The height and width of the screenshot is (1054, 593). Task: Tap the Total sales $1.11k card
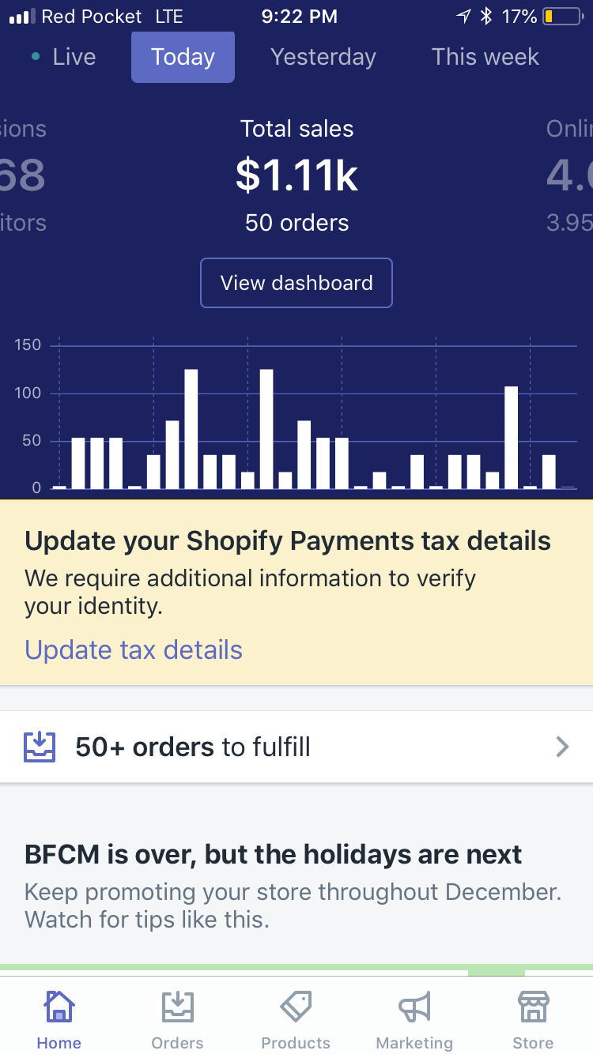[x=296, y=175]
